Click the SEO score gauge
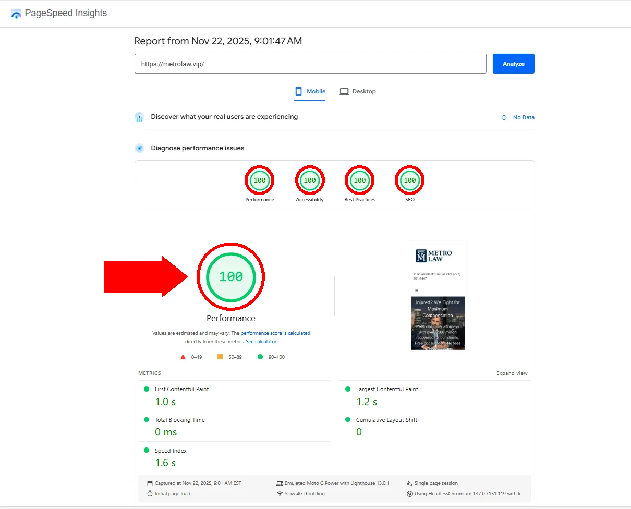The width and height of the screenshot is (631, 509). coord(410,180)
